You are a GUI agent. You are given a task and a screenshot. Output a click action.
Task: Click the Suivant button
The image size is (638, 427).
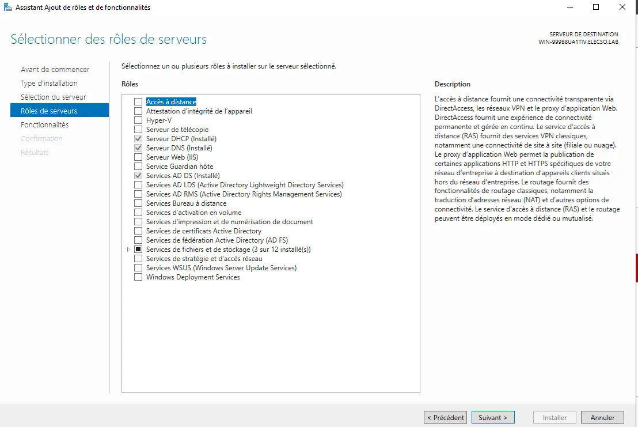pos(492,417)
